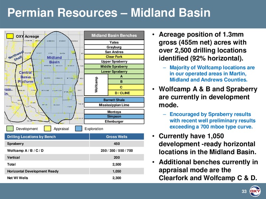Click the bullet 'Additional benches currently in appraisal'
The height and width of the screenshot is (199, 266).
tap(208, 170)
